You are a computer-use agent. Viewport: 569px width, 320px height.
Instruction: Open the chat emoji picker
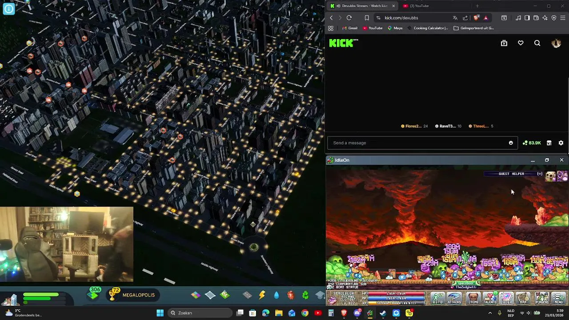[511, 143]
